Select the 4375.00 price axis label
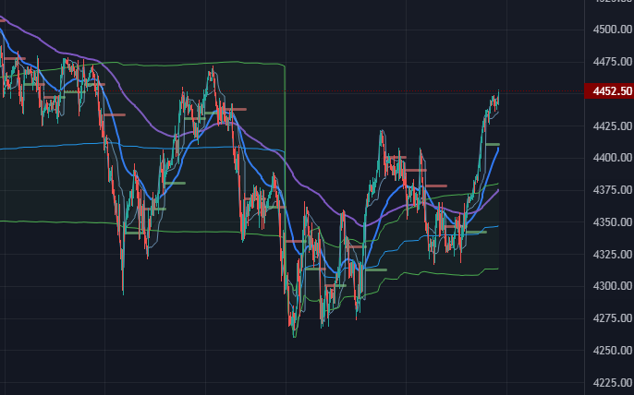This screenshot has width=634, height=395. click(x=612, y=190)
